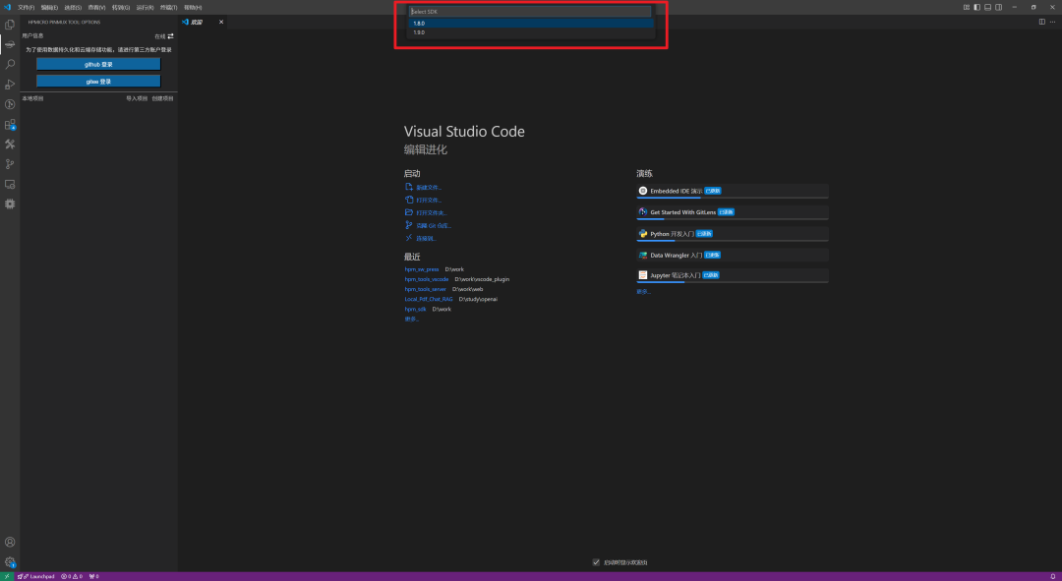This screenshot has width=1062, height=581.
Task: Click the import project link
Action: tap(137, 98)
